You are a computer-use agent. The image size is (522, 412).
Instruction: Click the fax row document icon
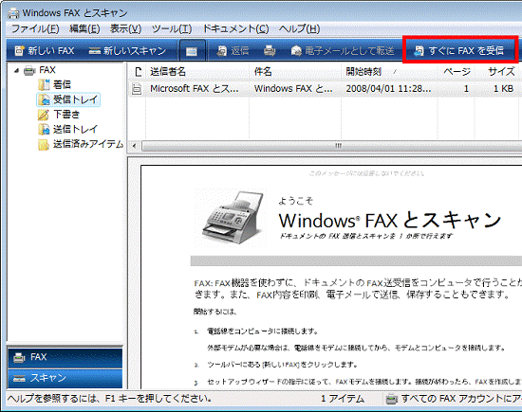click(x=137, y=89)
